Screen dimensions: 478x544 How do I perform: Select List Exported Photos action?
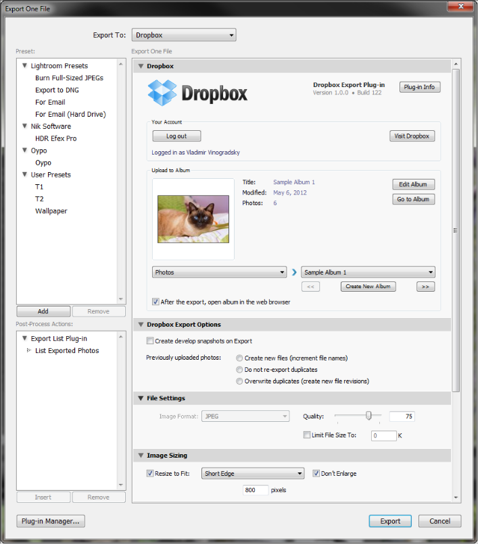pos(67,350)
